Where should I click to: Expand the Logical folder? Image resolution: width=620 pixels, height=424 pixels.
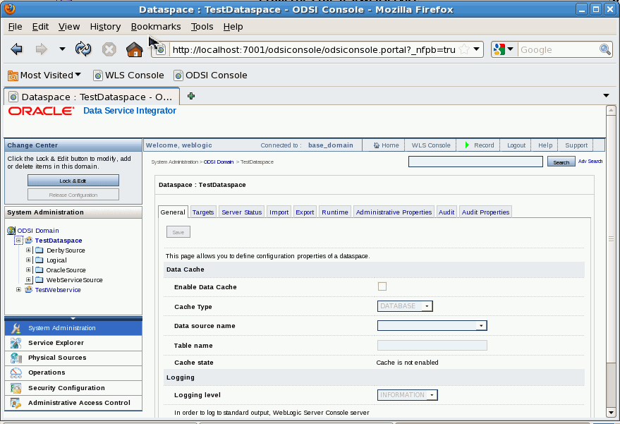click(28, 260)
